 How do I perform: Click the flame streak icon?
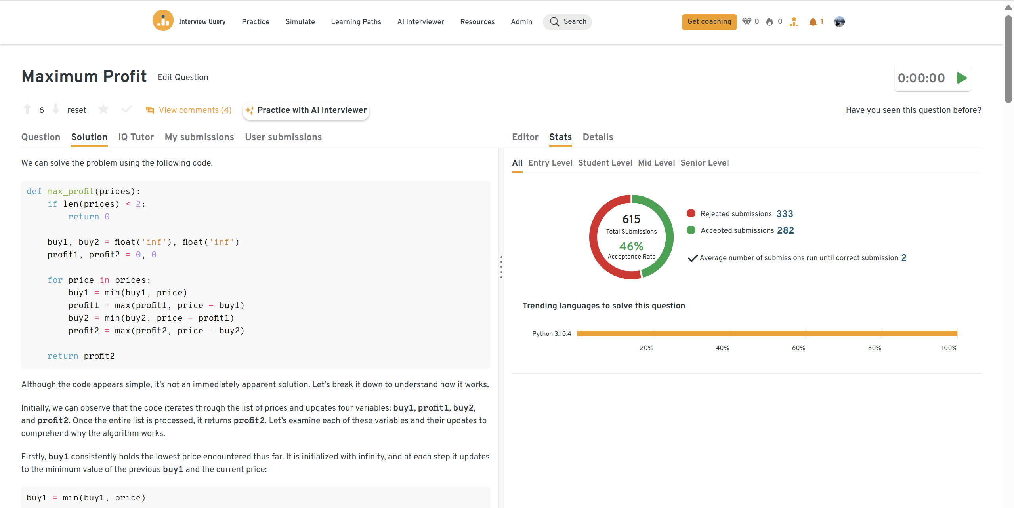[x=770, y=22]
